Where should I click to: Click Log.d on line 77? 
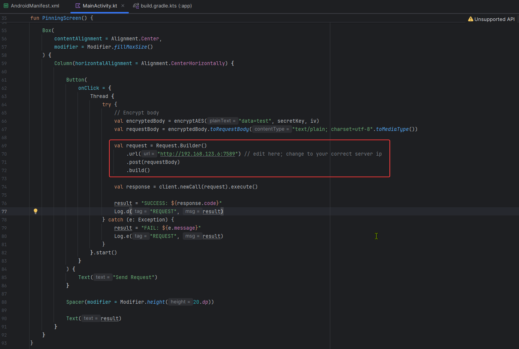coord(122,211)
